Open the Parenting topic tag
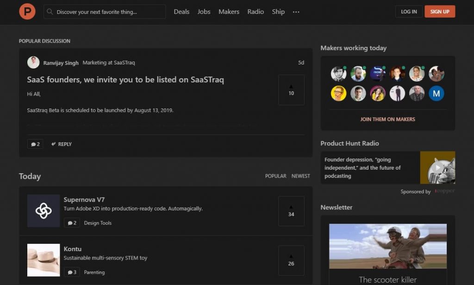474x285 pixels. click(x=94, y=272)
